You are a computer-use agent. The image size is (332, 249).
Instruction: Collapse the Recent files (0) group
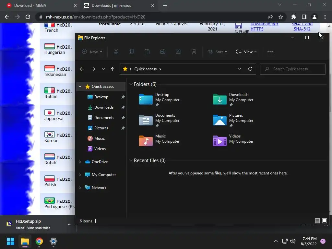[x=131, y=160]
